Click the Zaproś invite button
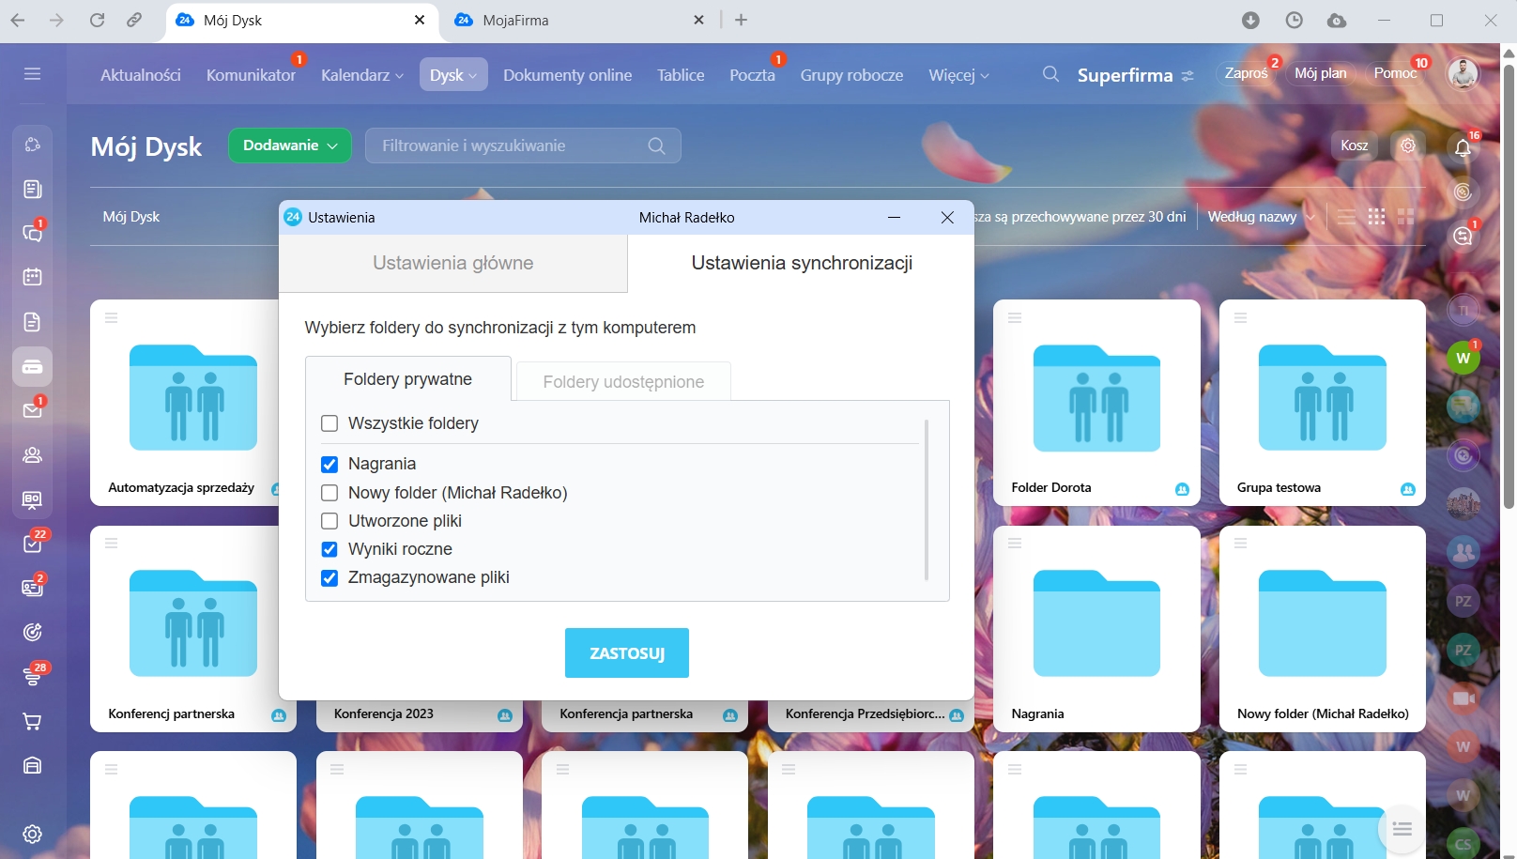 point(1246,73)
